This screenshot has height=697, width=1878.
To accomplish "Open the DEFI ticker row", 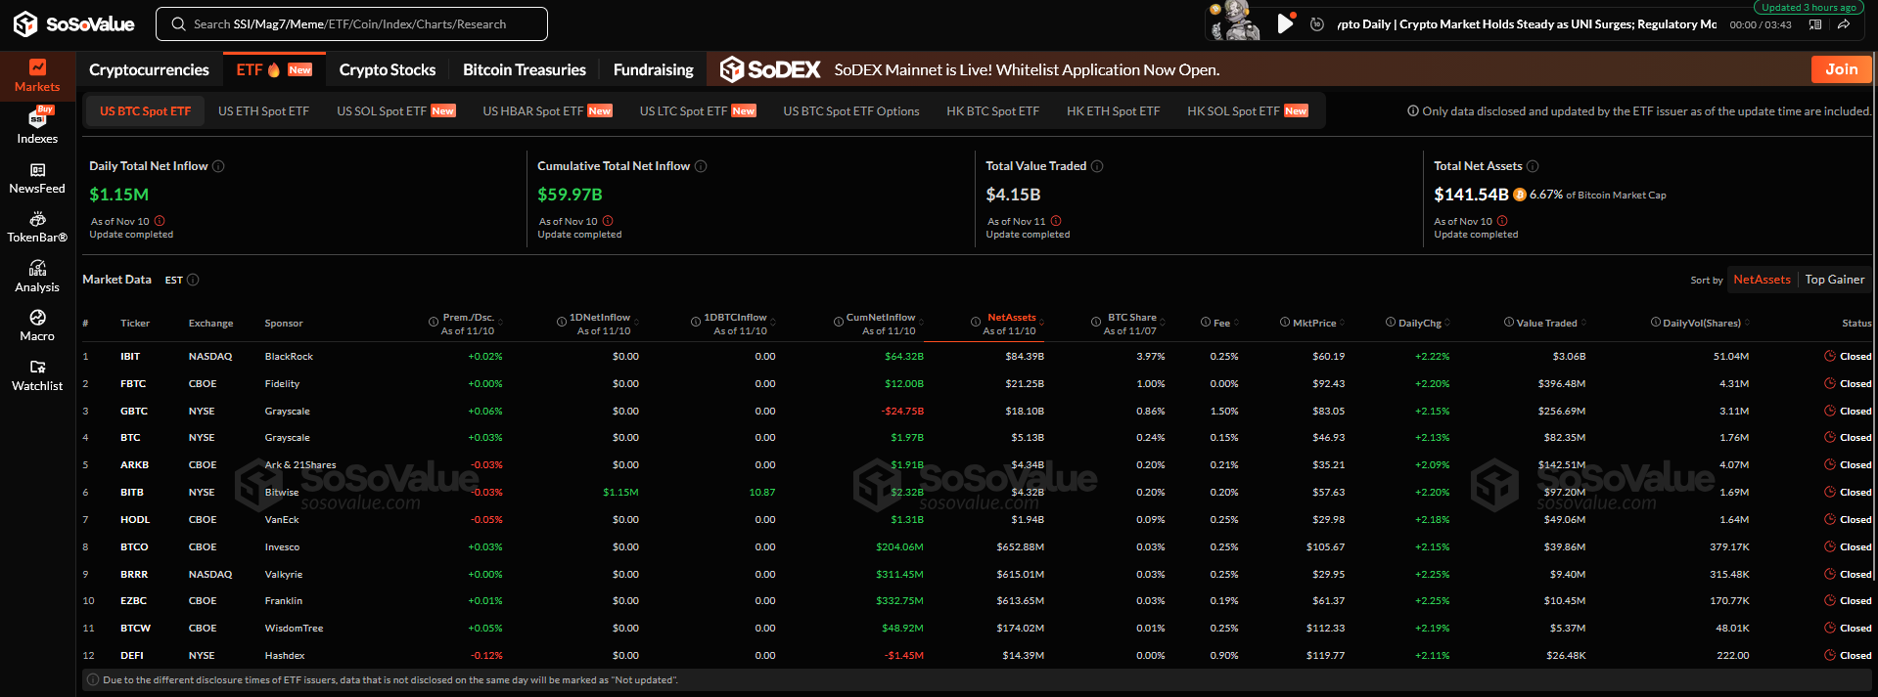I will 978,655.
